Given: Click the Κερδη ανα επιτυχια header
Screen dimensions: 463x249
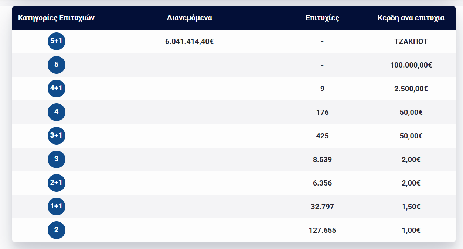Looking at the screenshot, I should coord(411,18).
